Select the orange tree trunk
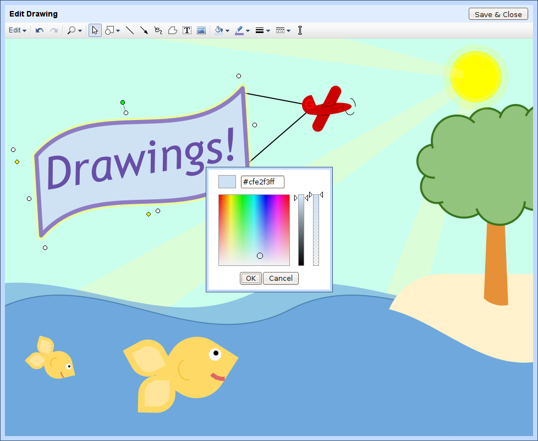This screenshot has height=441, width=538. pos(496,264)
